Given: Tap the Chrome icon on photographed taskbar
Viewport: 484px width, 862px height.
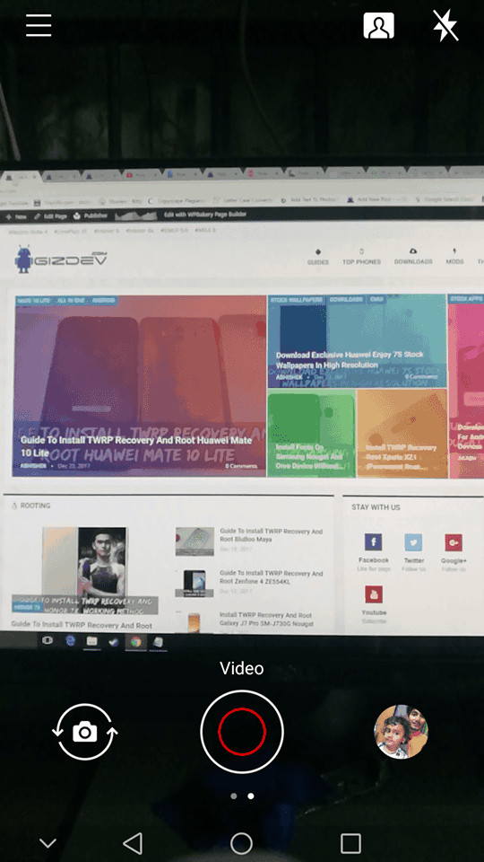Looking at the screenshot, I should (135, 641).
